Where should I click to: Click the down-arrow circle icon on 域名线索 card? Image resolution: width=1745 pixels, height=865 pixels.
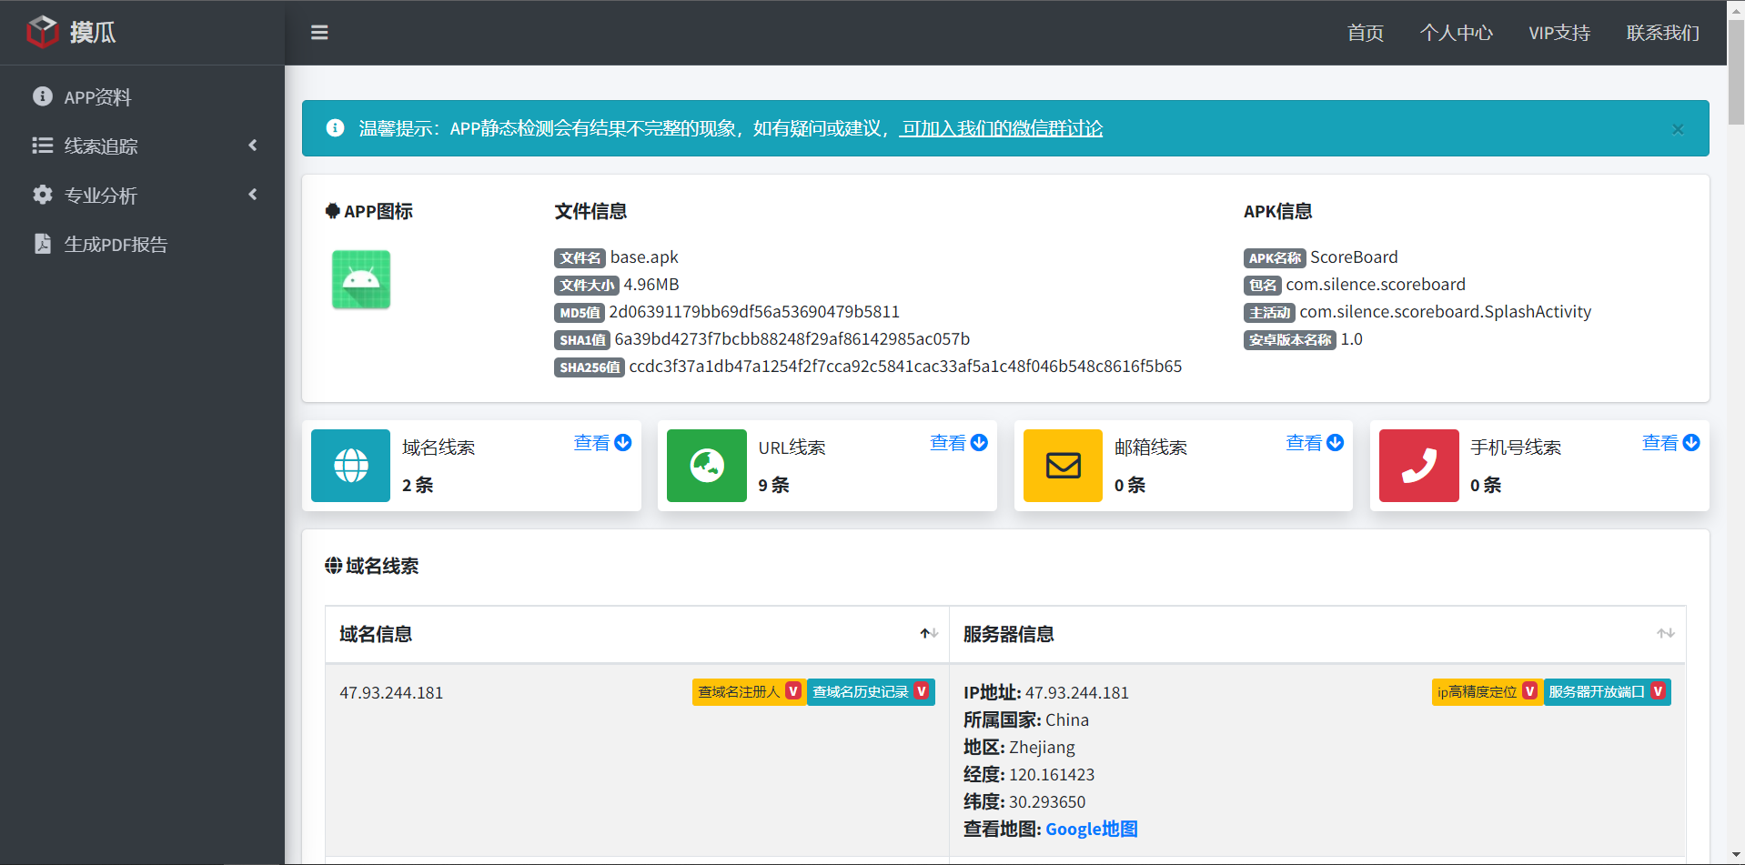[623, 443]
